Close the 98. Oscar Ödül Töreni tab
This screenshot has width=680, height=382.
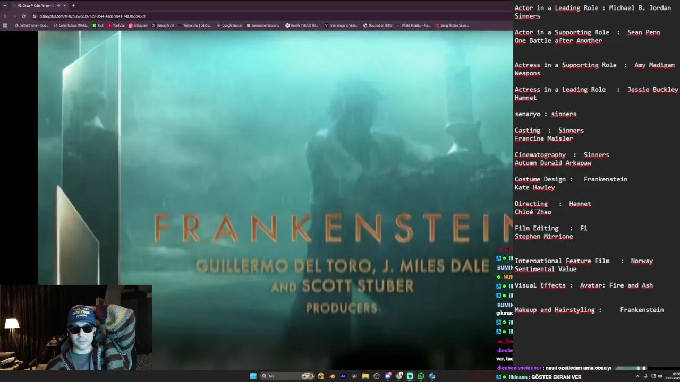(65, 5)
